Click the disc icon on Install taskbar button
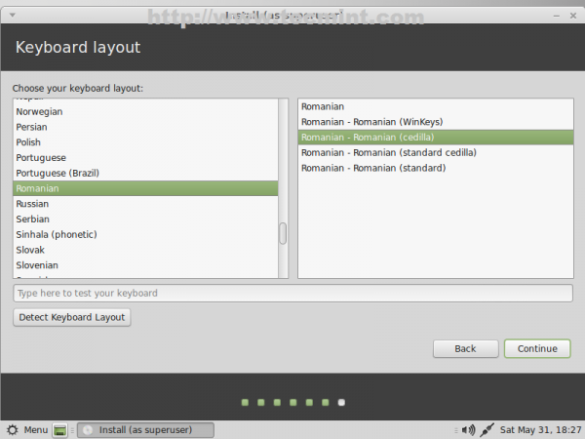 88,430
